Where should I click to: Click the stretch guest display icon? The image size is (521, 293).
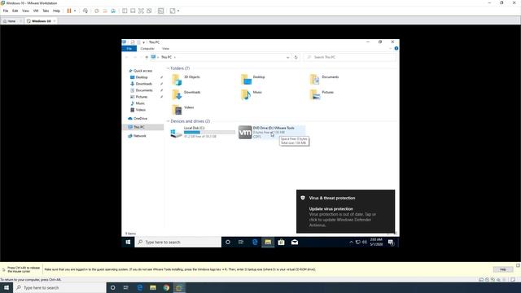(173, 11)
